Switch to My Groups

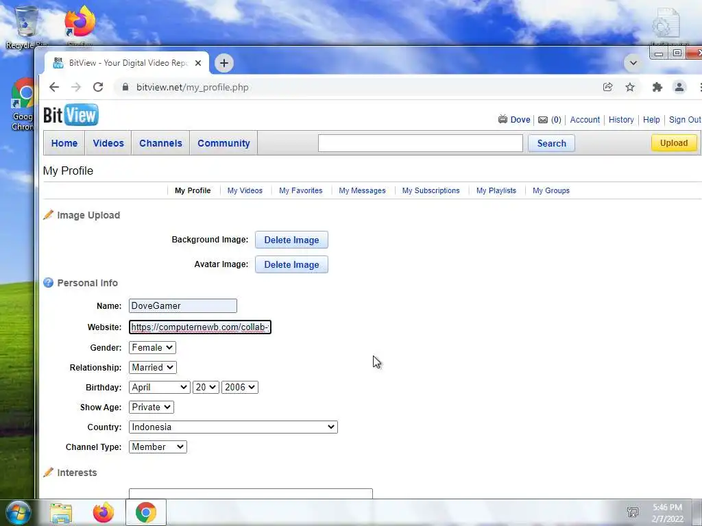(551, 190)
